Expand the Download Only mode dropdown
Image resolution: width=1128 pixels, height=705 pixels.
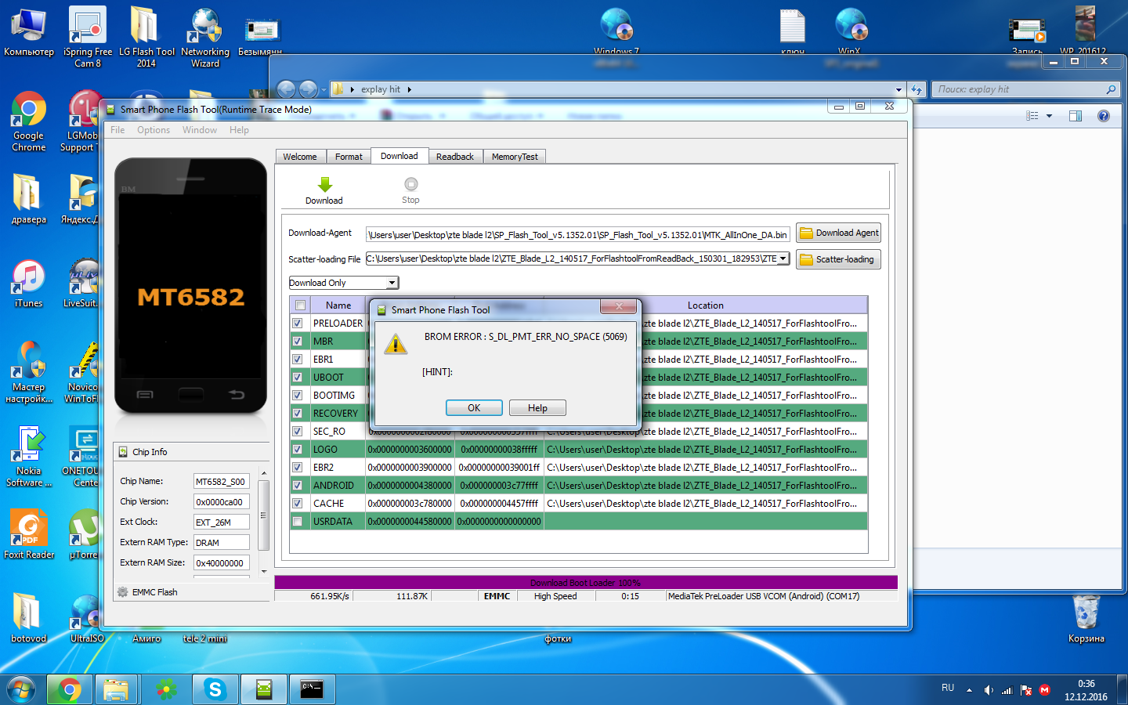[x=392, y=283]
